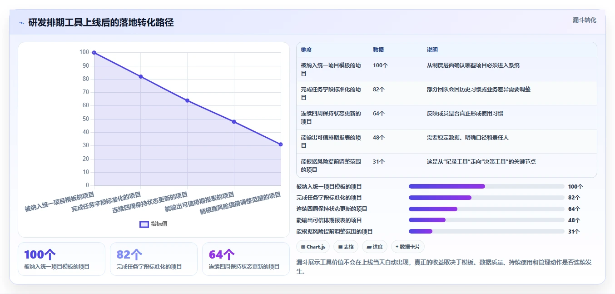Viewport: 615px width, 294px height.
Task: Toggle the 指标值 chart legend swatch
Action: point(144,224)
